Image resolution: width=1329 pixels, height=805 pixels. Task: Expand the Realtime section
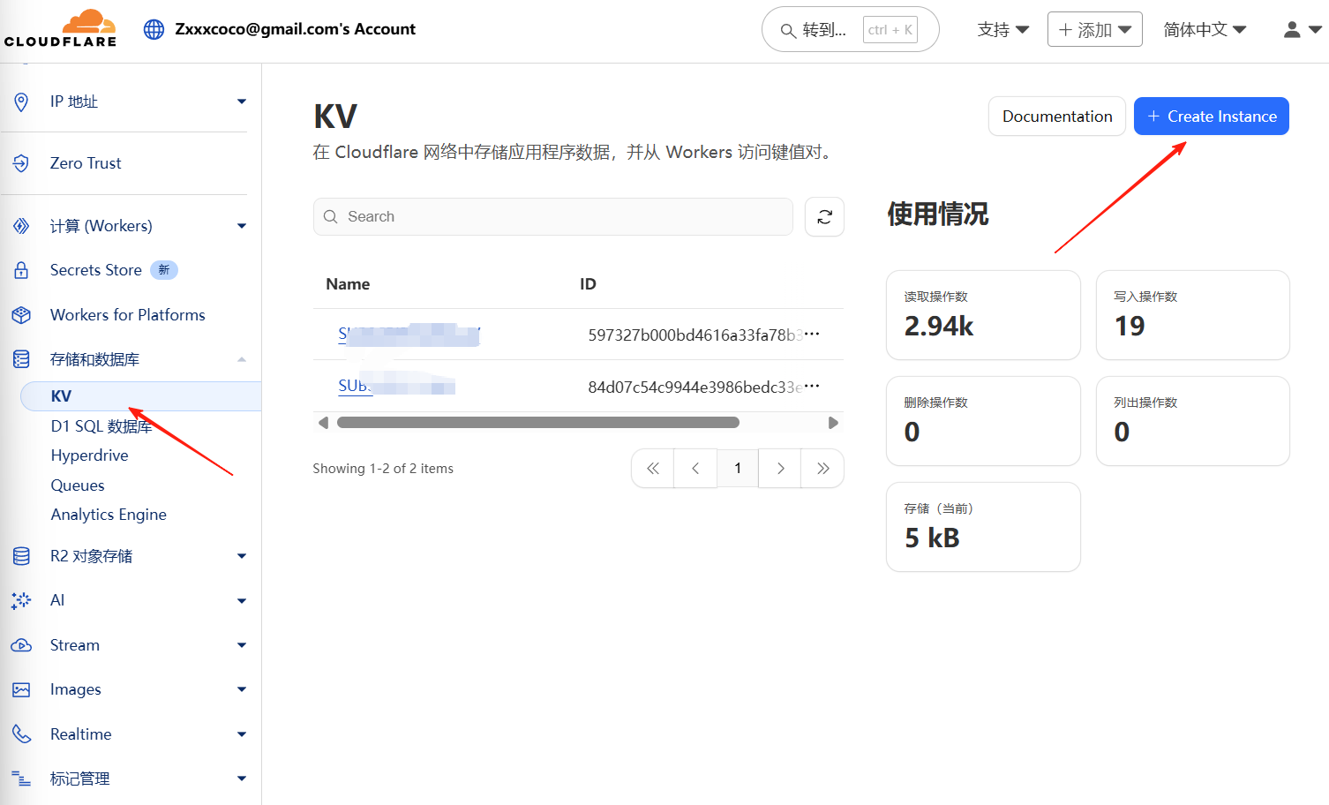(x=242, y=734)
